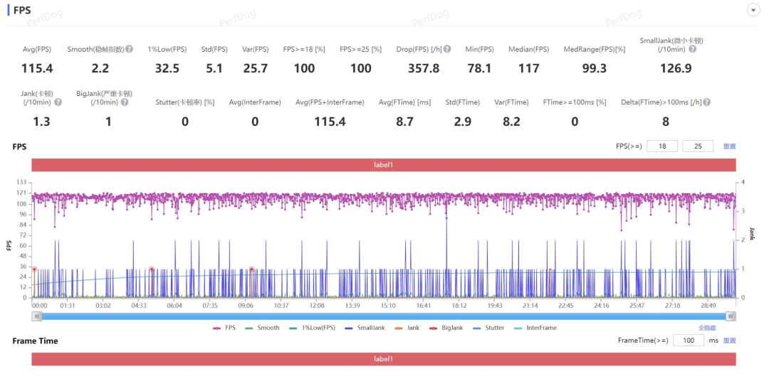Click the FPS threshold reset link 重置
This screenshot has width=769, height=376.
coord(729,146)
